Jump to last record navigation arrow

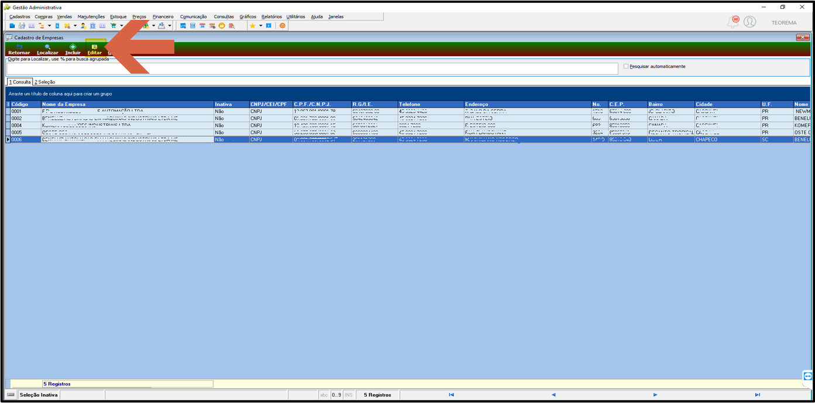758,395
